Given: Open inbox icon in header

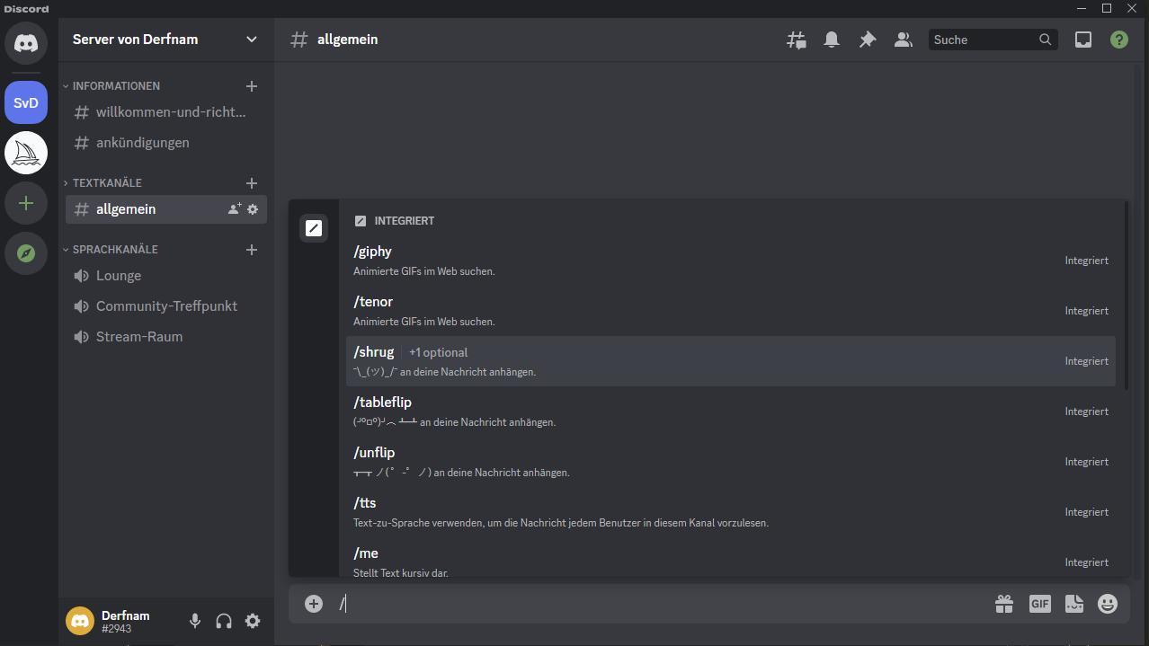Looking at the screenshot, I should tap(1083, 40).
